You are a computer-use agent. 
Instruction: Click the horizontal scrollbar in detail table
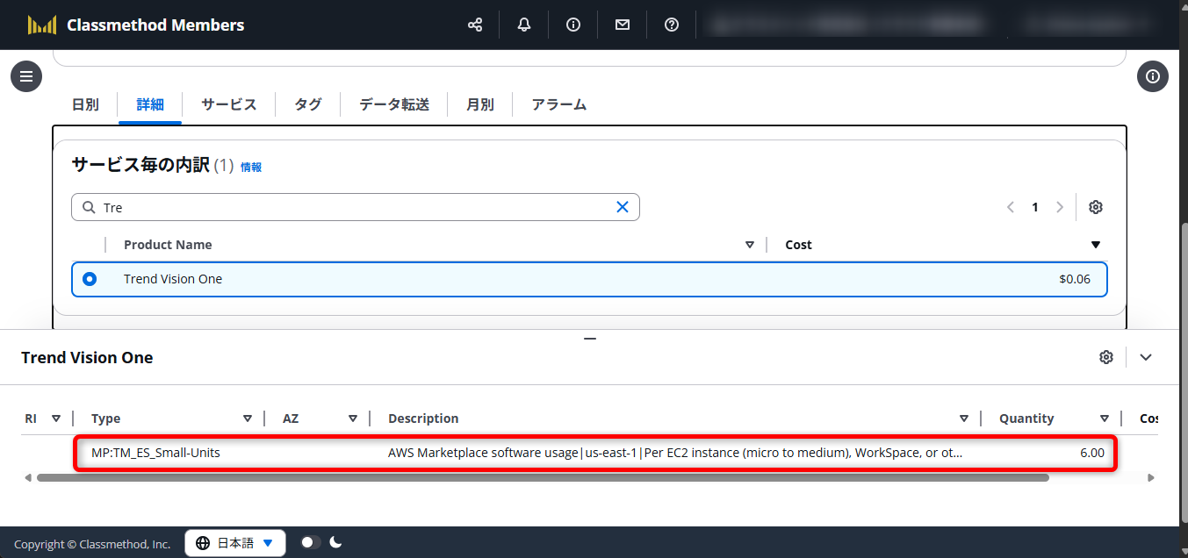(543, 478)
